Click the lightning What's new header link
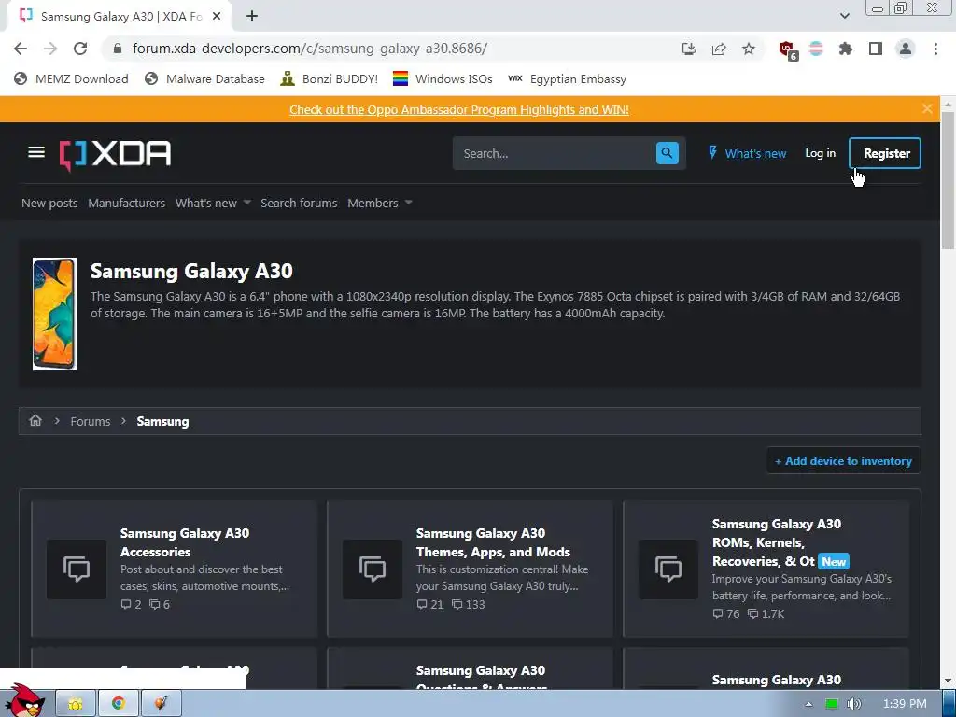 coord(747,153)
